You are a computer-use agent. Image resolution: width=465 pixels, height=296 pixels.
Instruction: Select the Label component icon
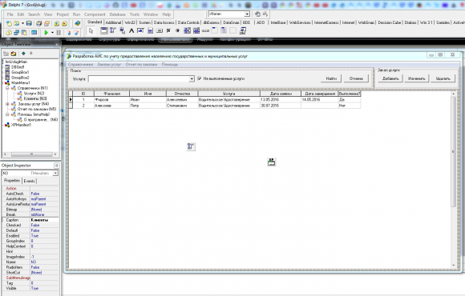click(x=131, y=30)
